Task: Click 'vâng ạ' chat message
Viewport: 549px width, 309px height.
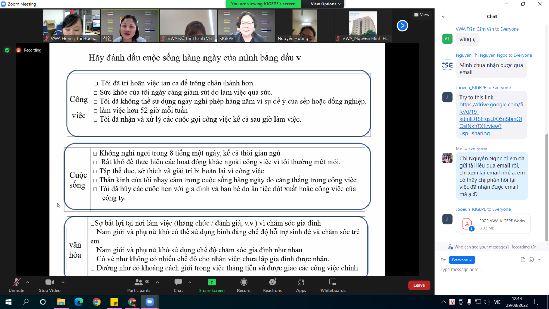Action: coord(467,39)
